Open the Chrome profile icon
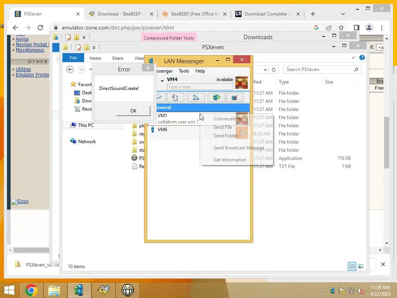 (x=369, y=28)
